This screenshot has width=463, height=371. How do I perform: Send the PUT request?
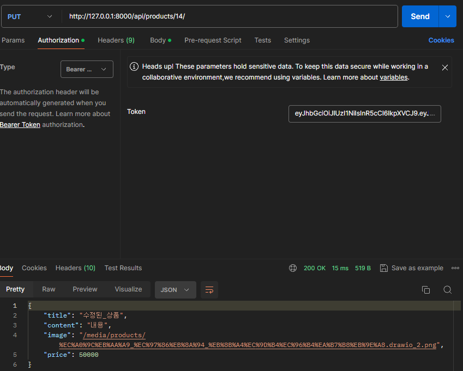(420, 16)
